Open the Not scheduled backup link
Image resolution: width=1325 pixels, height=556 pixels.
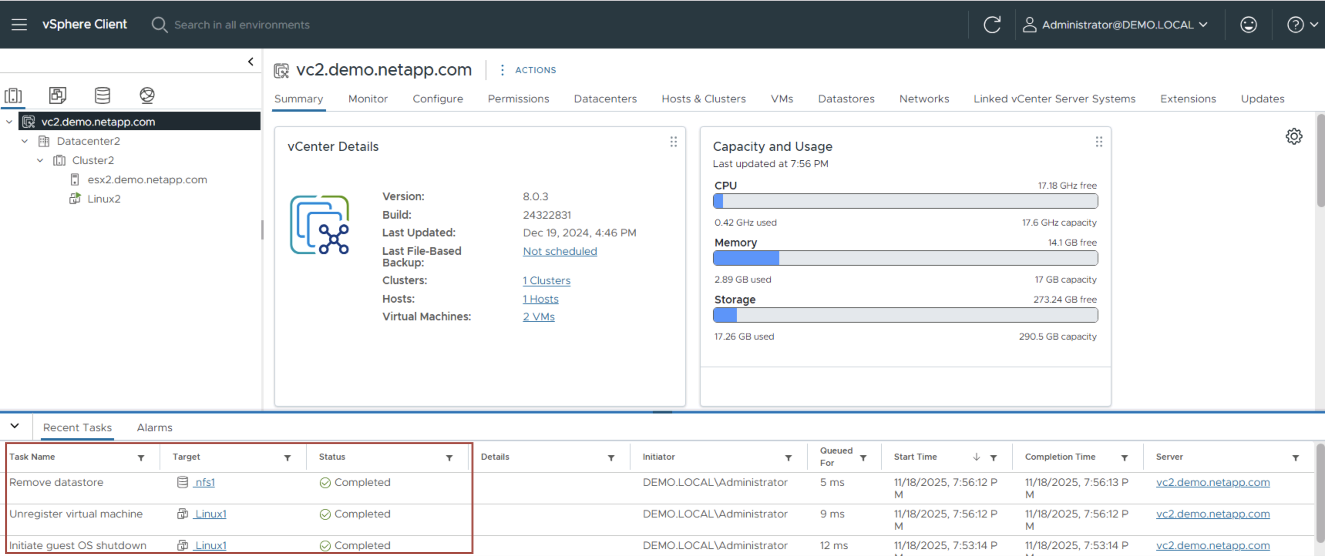tap(560, 251)
